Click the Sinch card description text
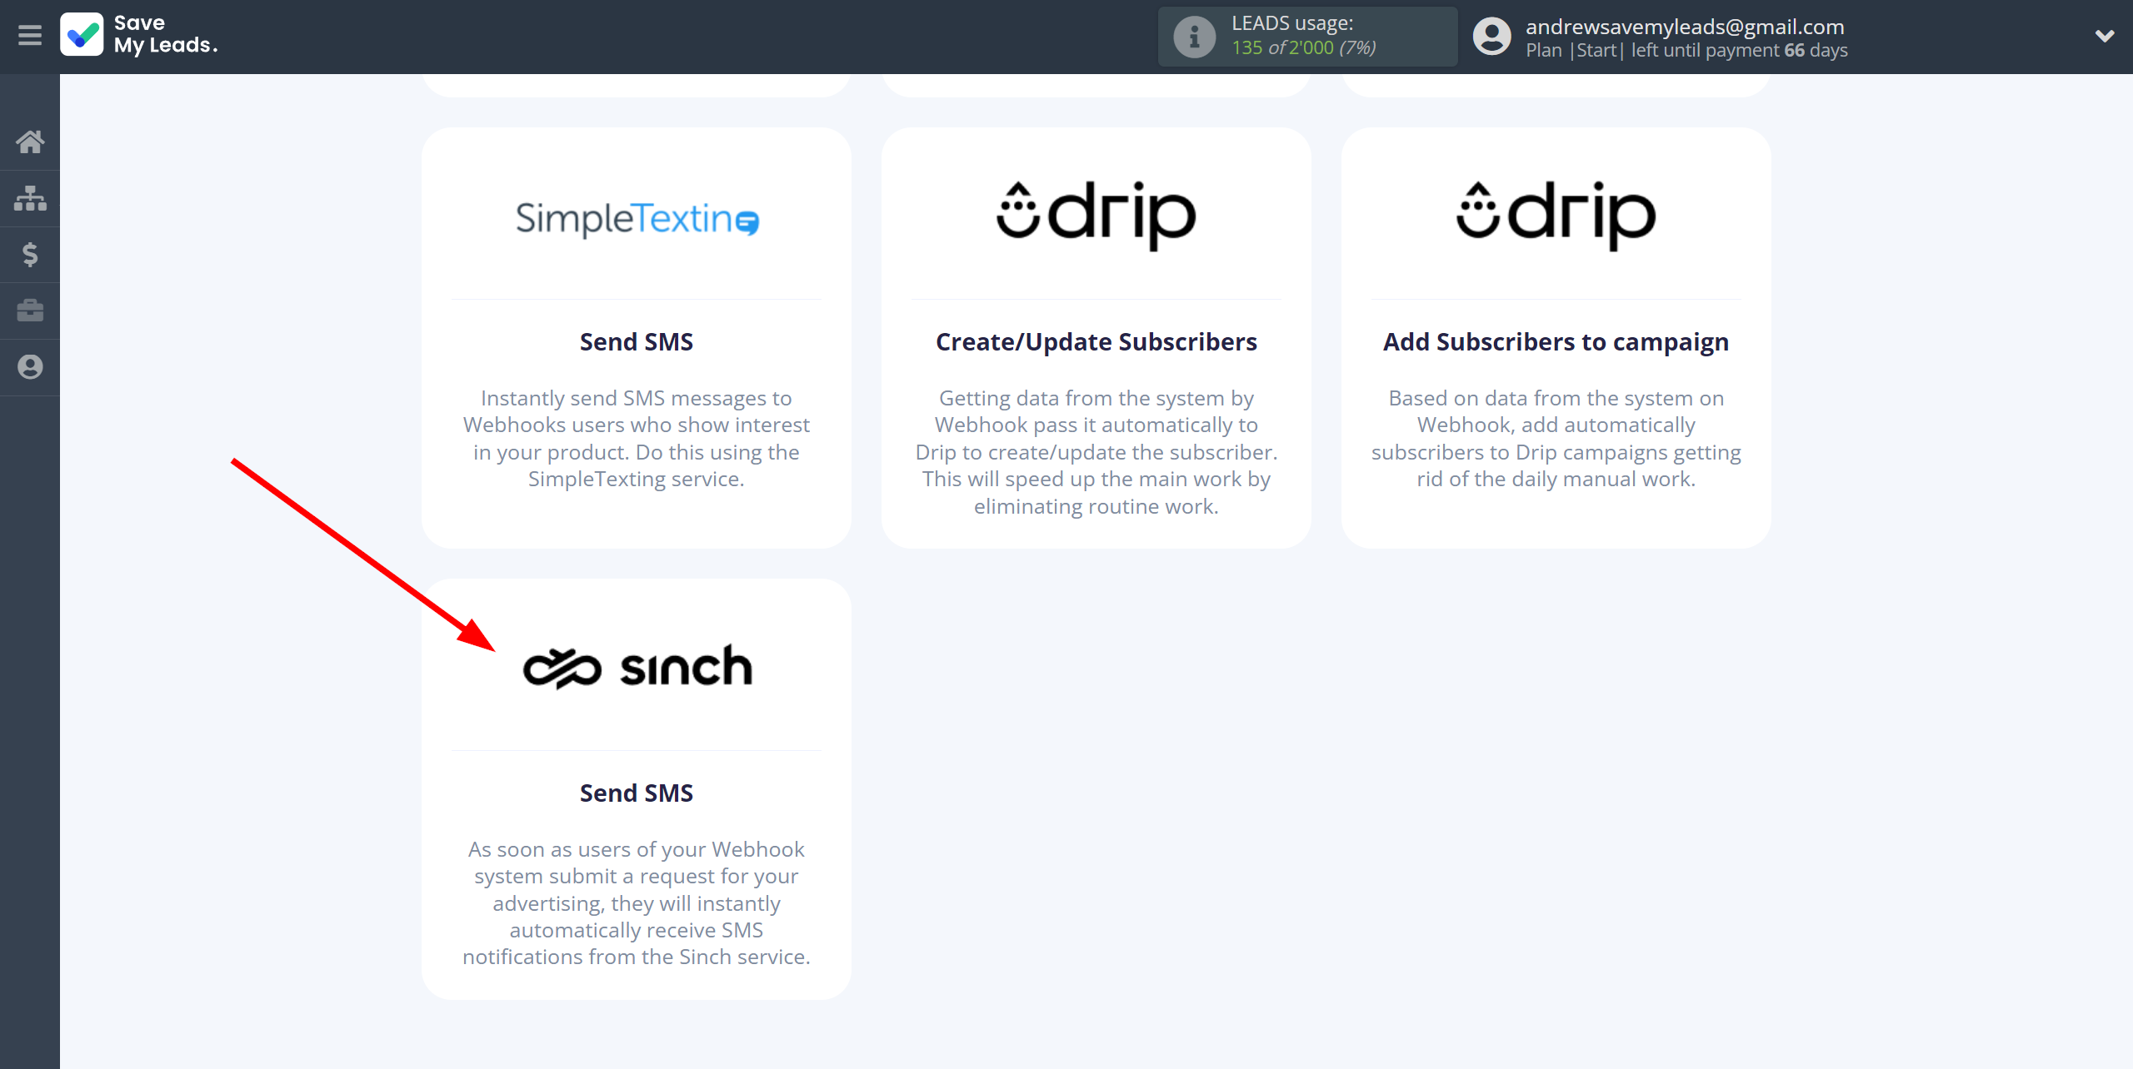The height and width of the screenshot is (1069, 2133). (x=637, y=903)
